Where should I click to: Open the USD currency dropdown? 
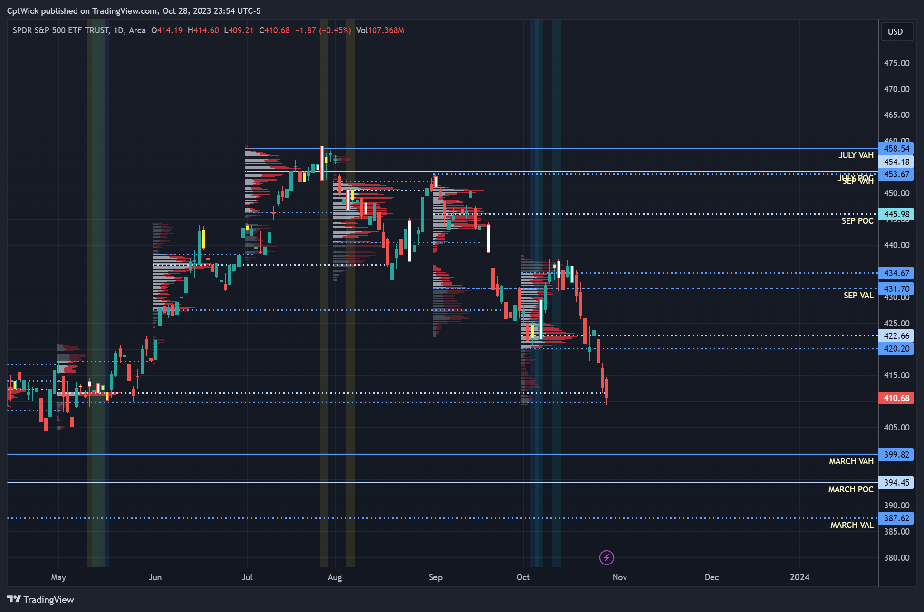point(895,32)
